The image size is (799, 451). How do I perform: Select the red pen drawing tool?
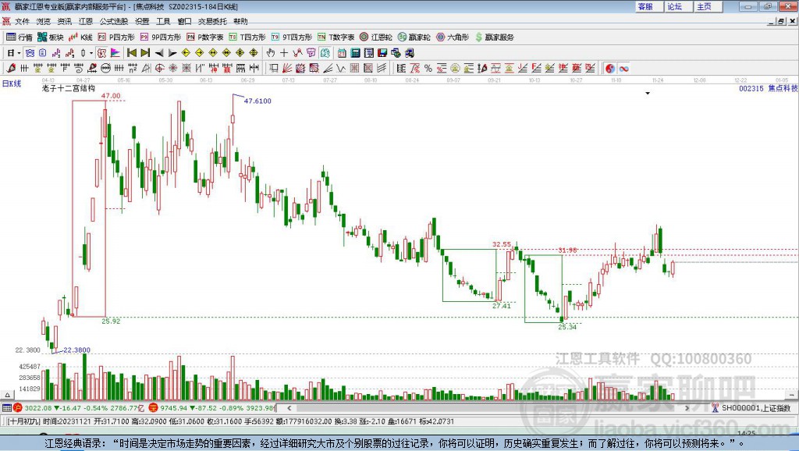point(11,68)
